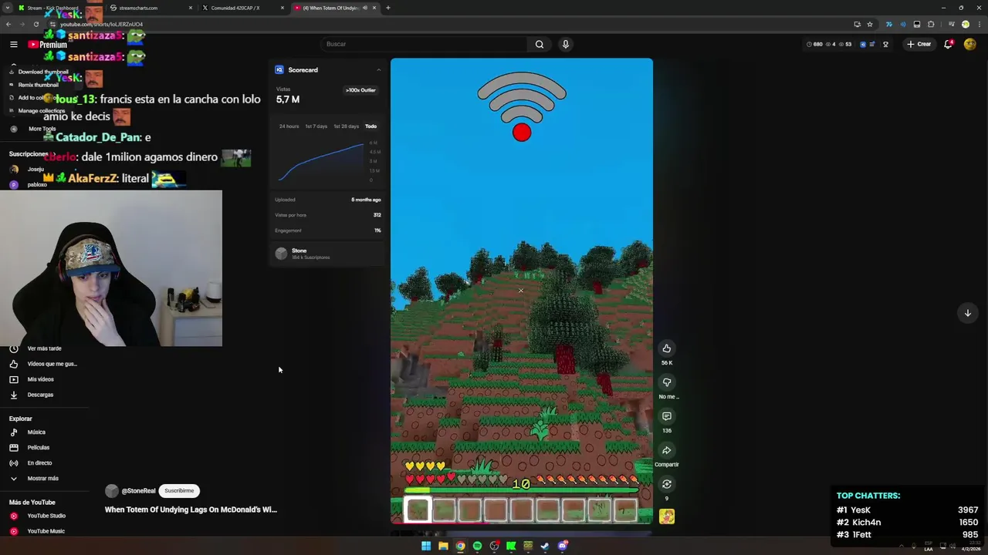Open the list icon next to vidIQ
The width and height of the screenshot is (988, 555).
click(x=872, y=44)
